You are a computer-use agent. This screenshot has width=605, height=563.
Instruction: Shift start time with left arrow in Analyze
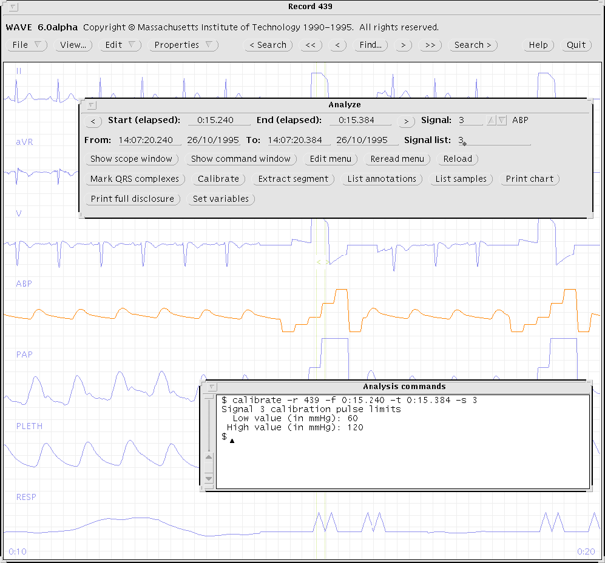(x=93, y=121)
